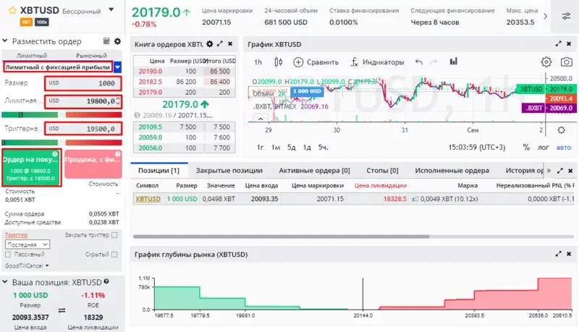This screenshot has width=579, height=332.
Task: Open the XBTUSD contract selector dropdown arrow
Action: [111, 10]
